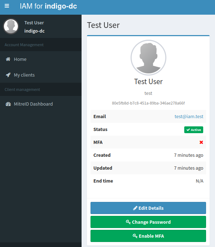The width and height of the screenshot is (215, 247).
Task: Click the test@iam.test email link
Action: (189, 117)
